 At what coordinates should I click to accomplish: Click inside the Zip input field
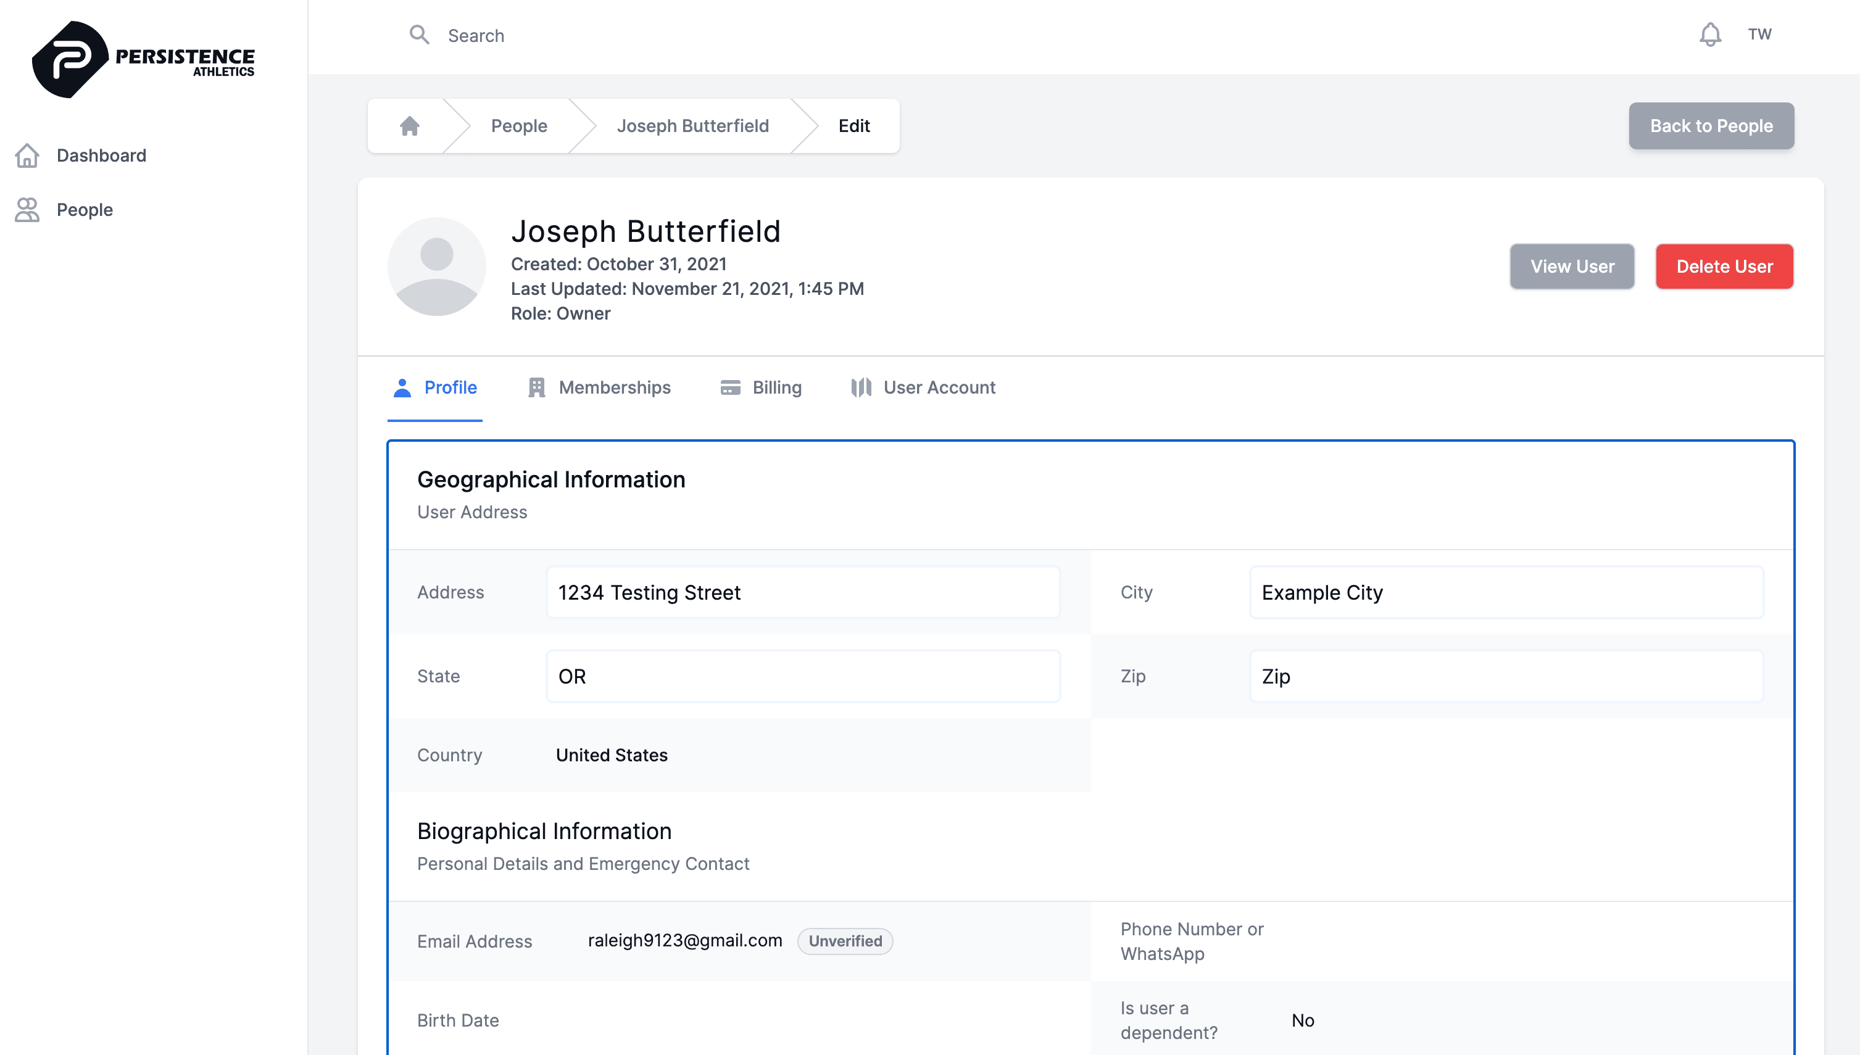click(x=1506, y=676)
